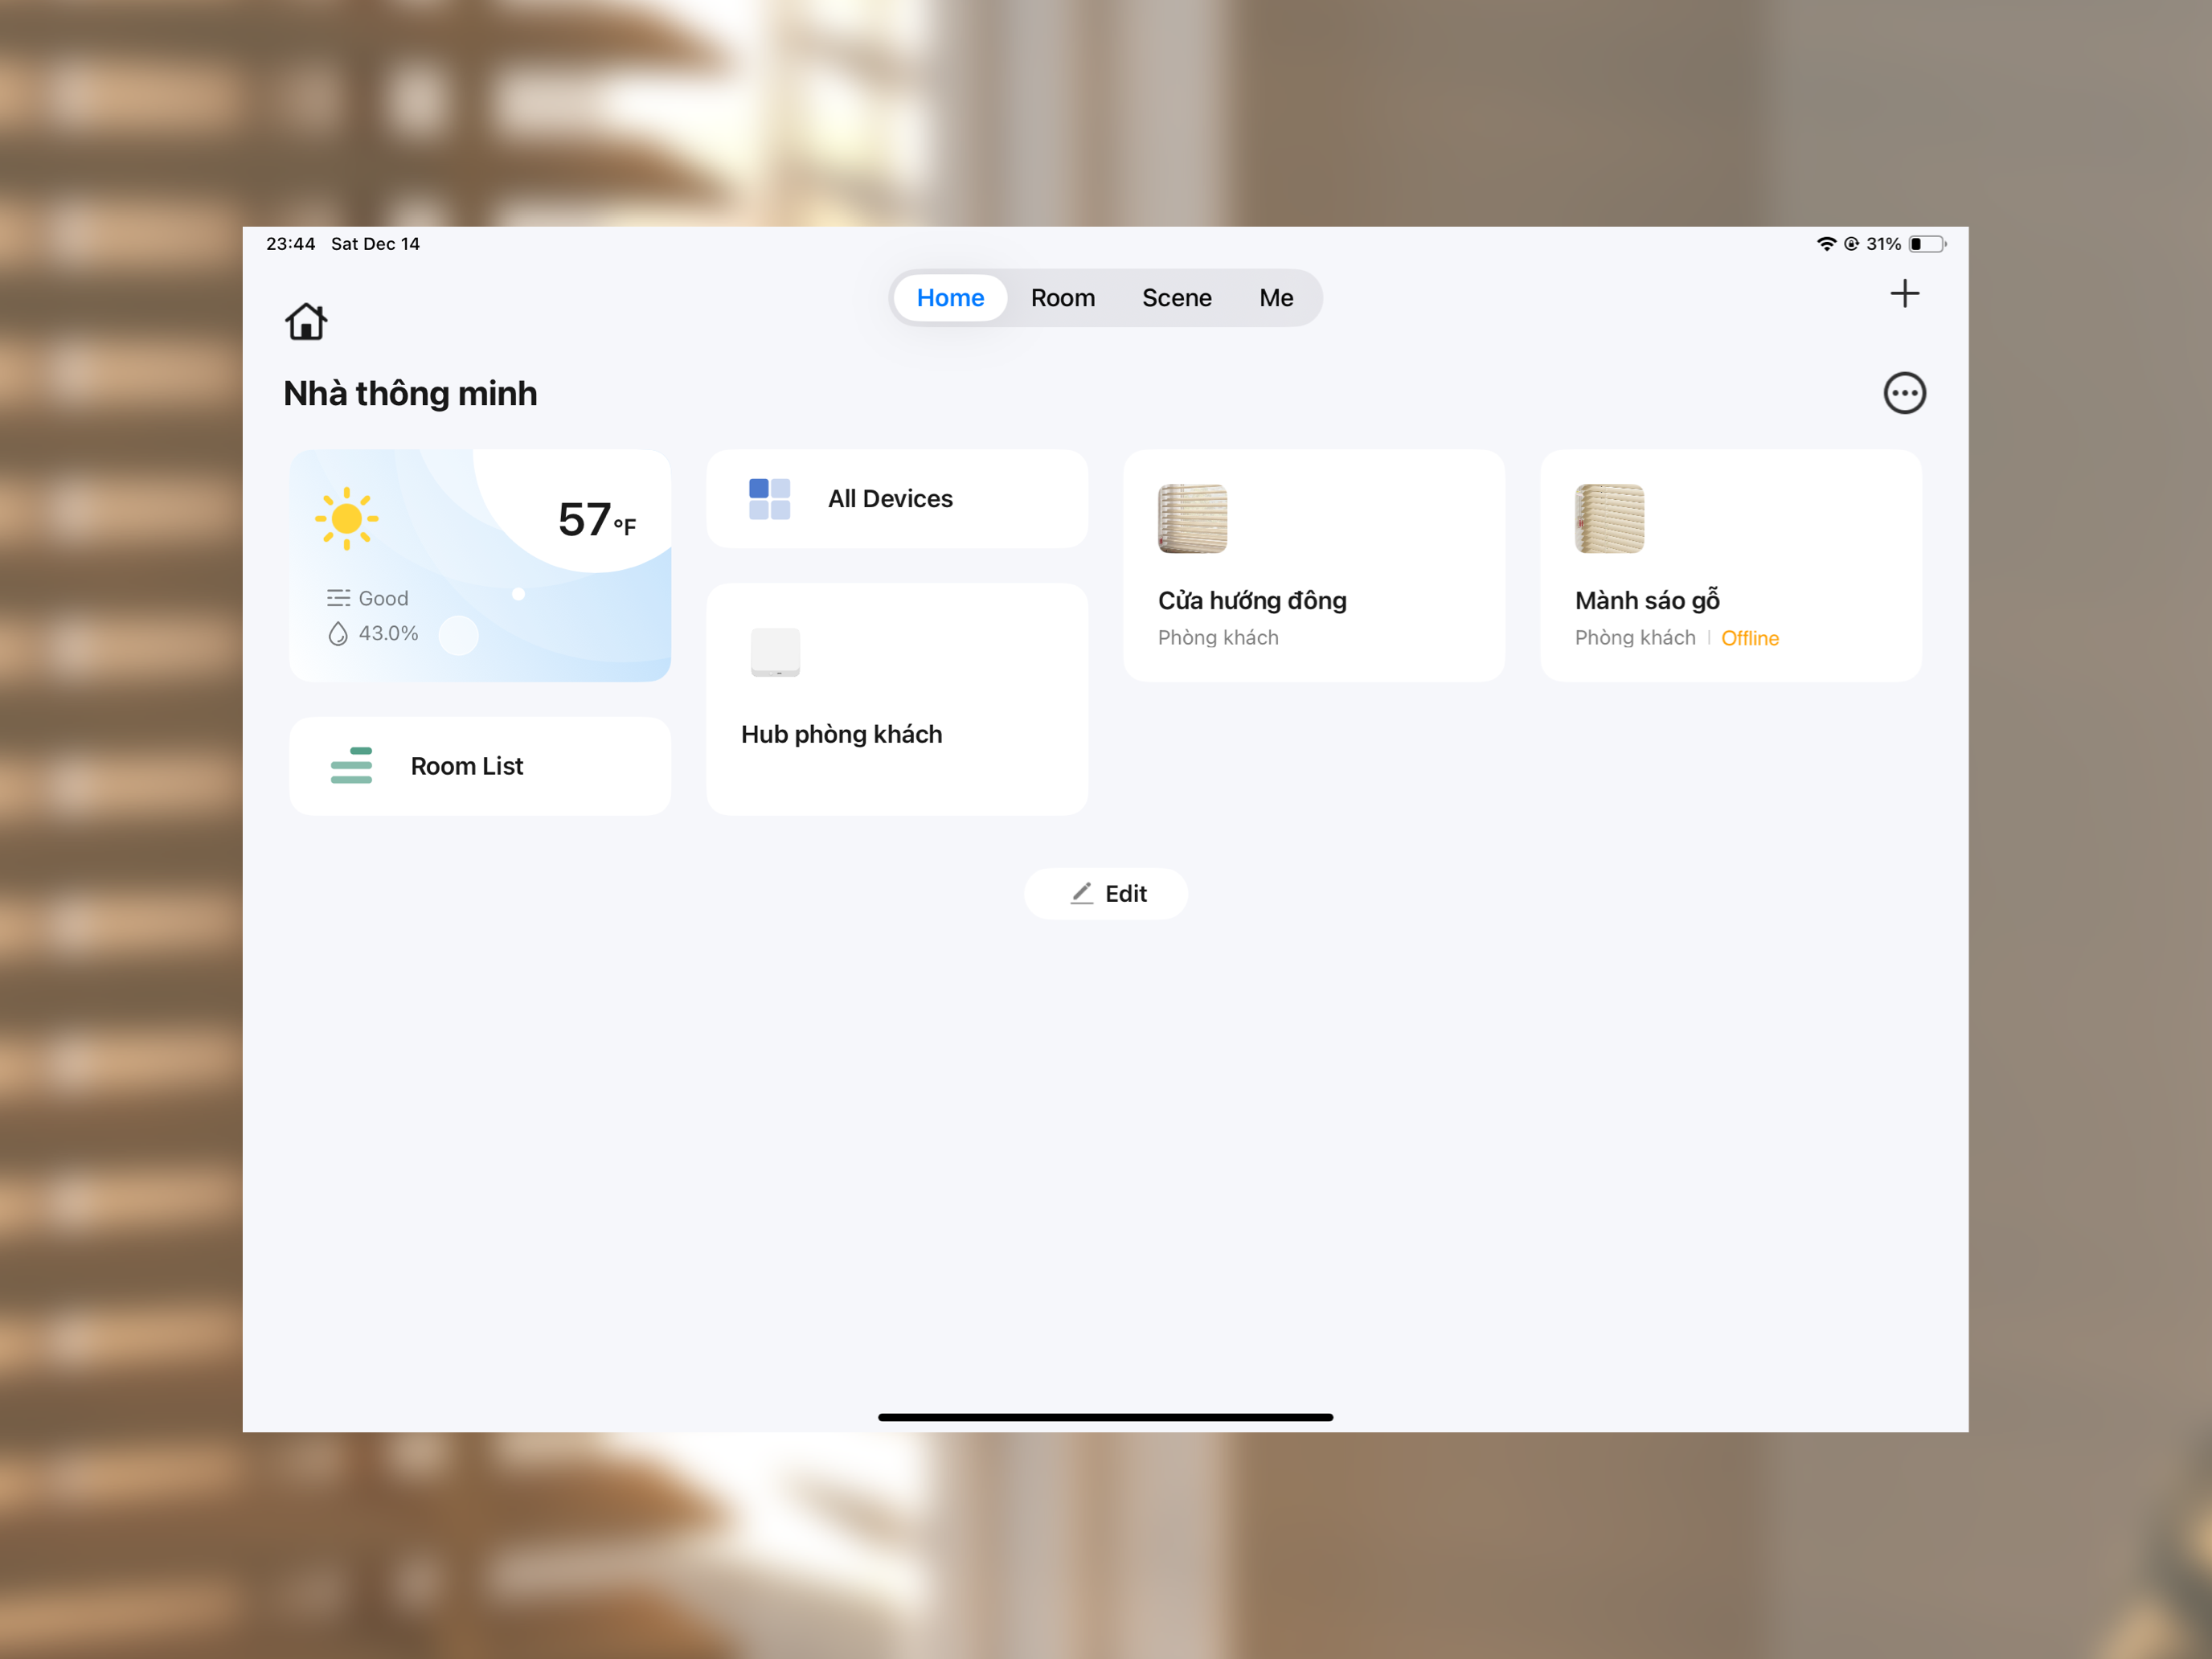Click the All Devices grid icon
The width and height of the screenshot is (2212, 1659).
(769, 499)
